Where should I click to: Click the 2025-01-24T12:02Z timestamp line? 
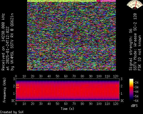(8, 48)
